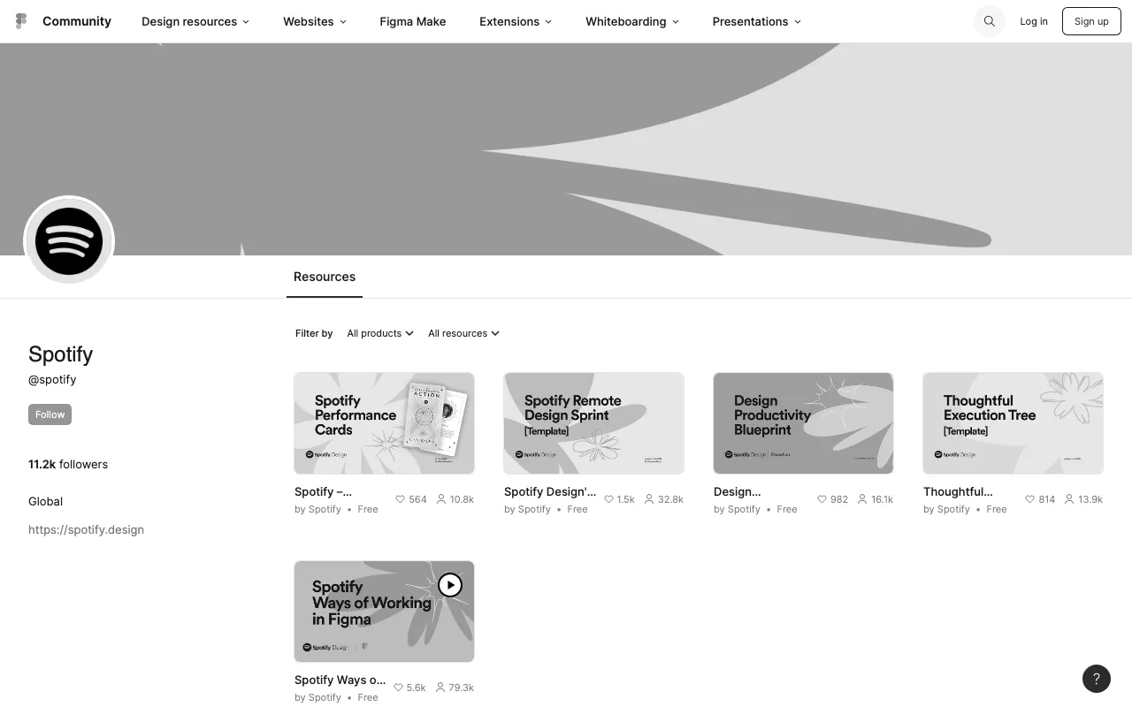
Task: Like Spotify Performance Cards heart icon
Action: tap(400, 499)
